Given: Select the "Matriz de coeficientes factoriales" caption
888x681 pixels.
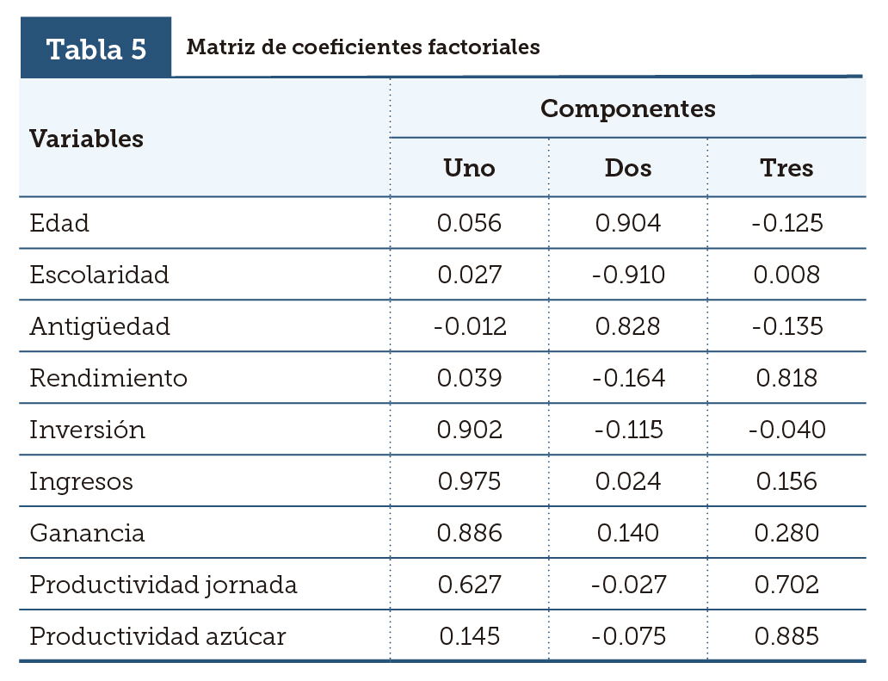Looking at the screenshot, I should 363,46.
